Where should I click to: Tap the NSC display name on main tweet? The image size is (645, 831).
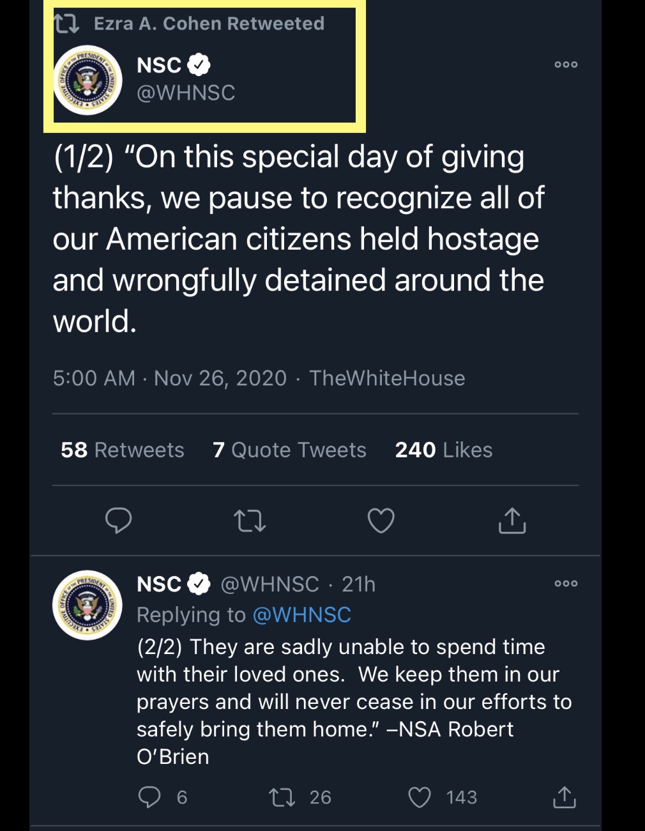pyautogui.click(x=159, y=65)
